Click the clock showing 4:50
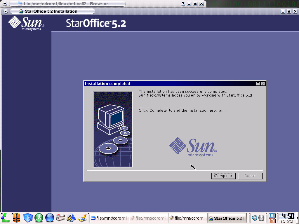 pos(287,216)
